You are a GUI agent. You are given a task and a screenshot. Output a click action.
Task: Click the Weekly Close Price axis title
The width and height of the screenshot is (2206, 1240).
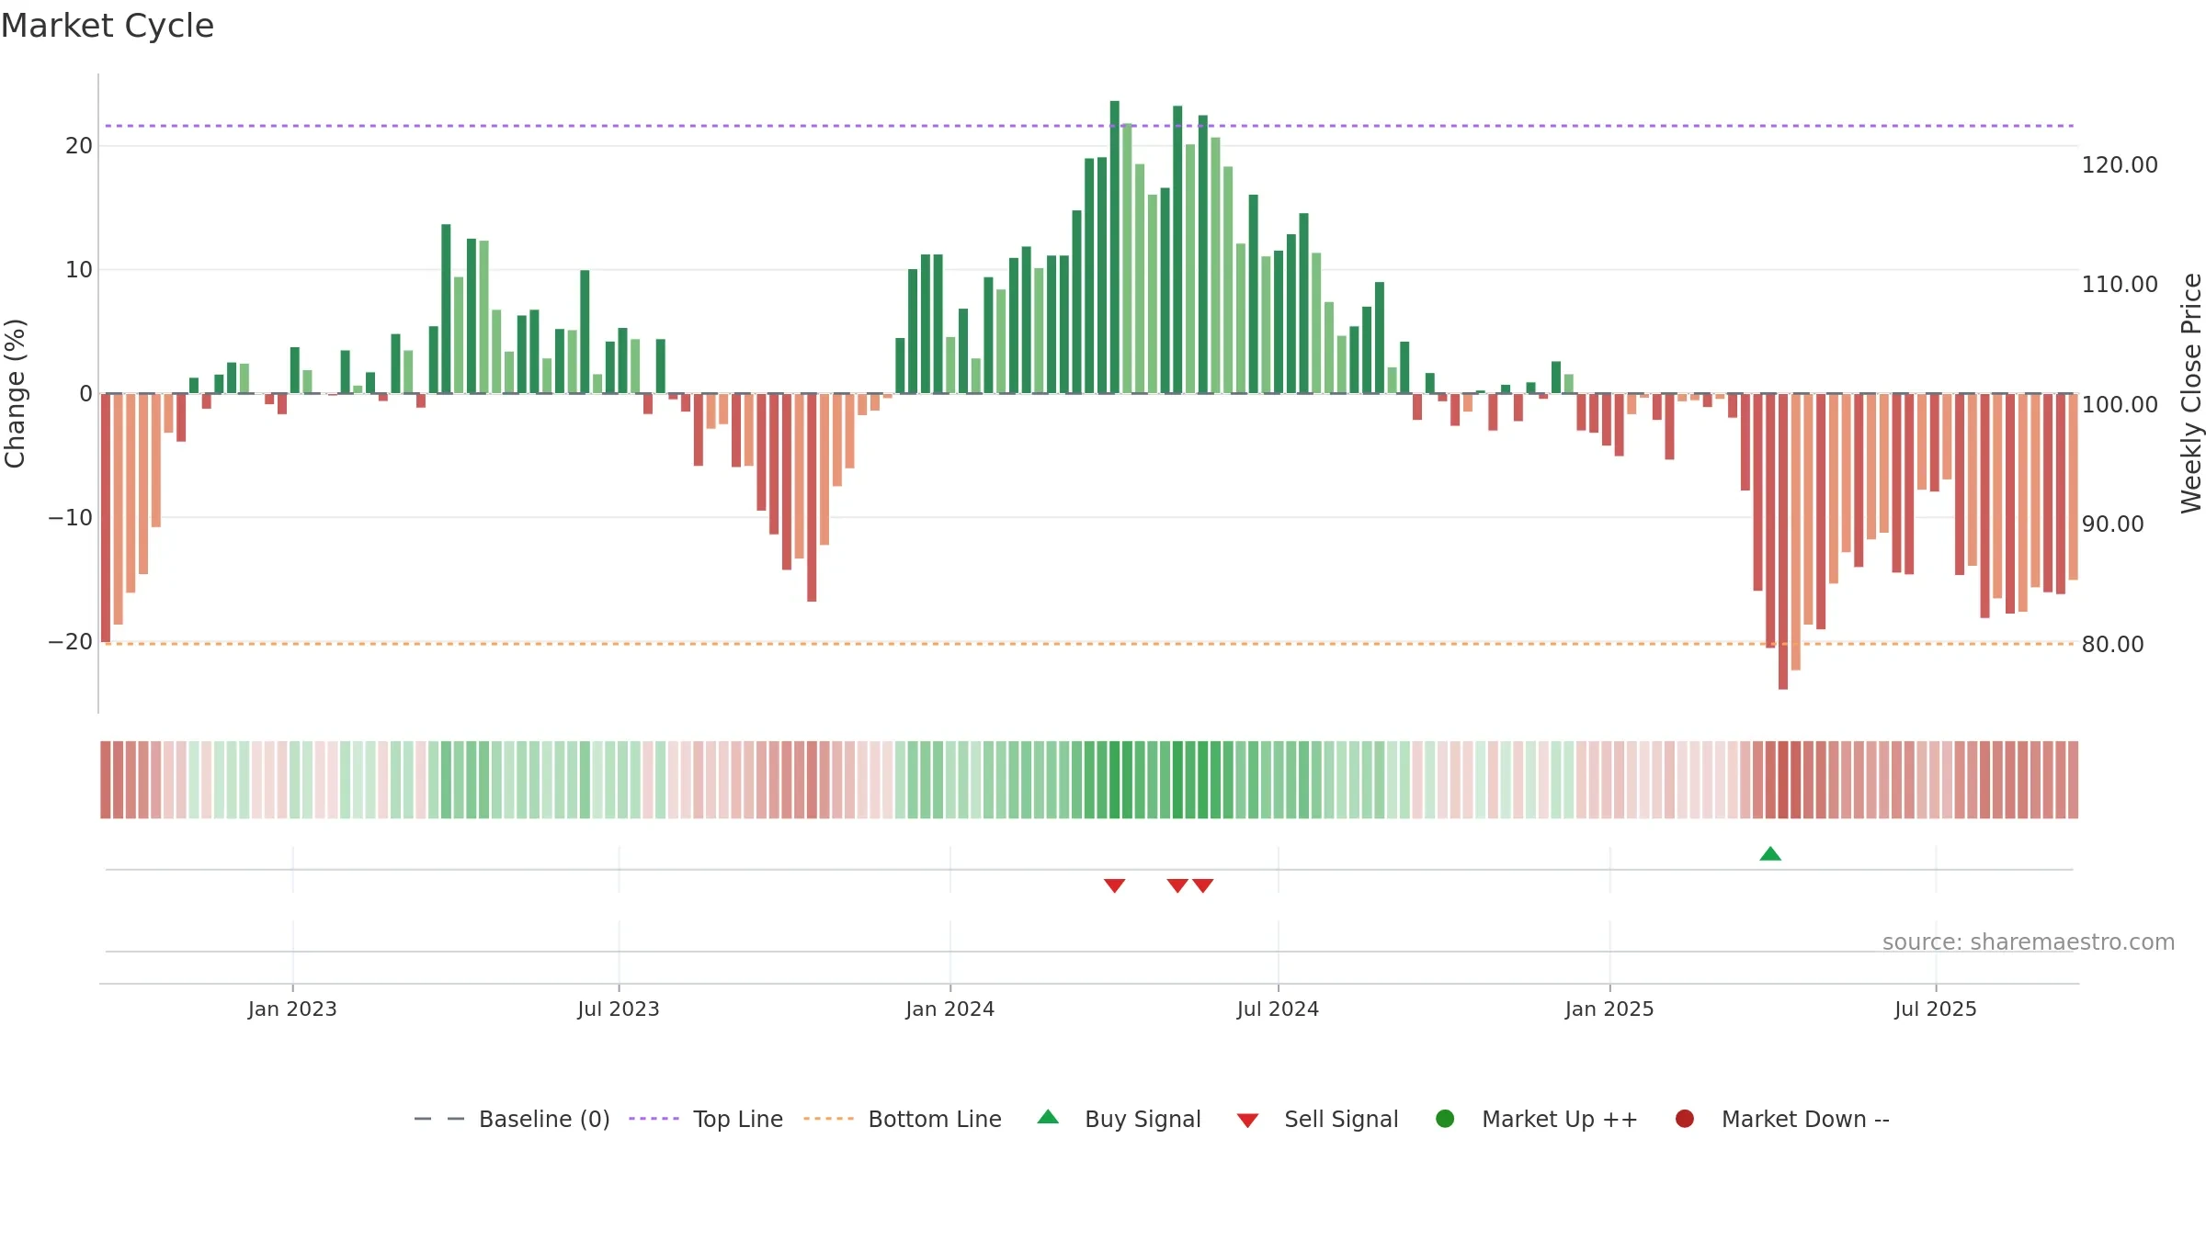pos(2191,393)
